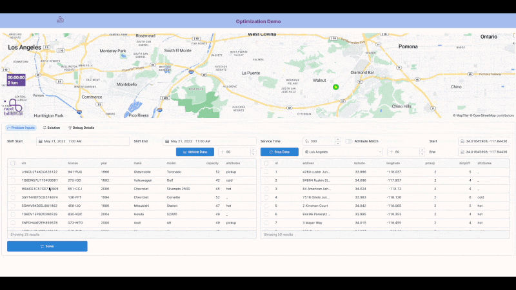Open the Debug Details tab
This screenshot has width=516, height=290.
[x=81, y=128]
